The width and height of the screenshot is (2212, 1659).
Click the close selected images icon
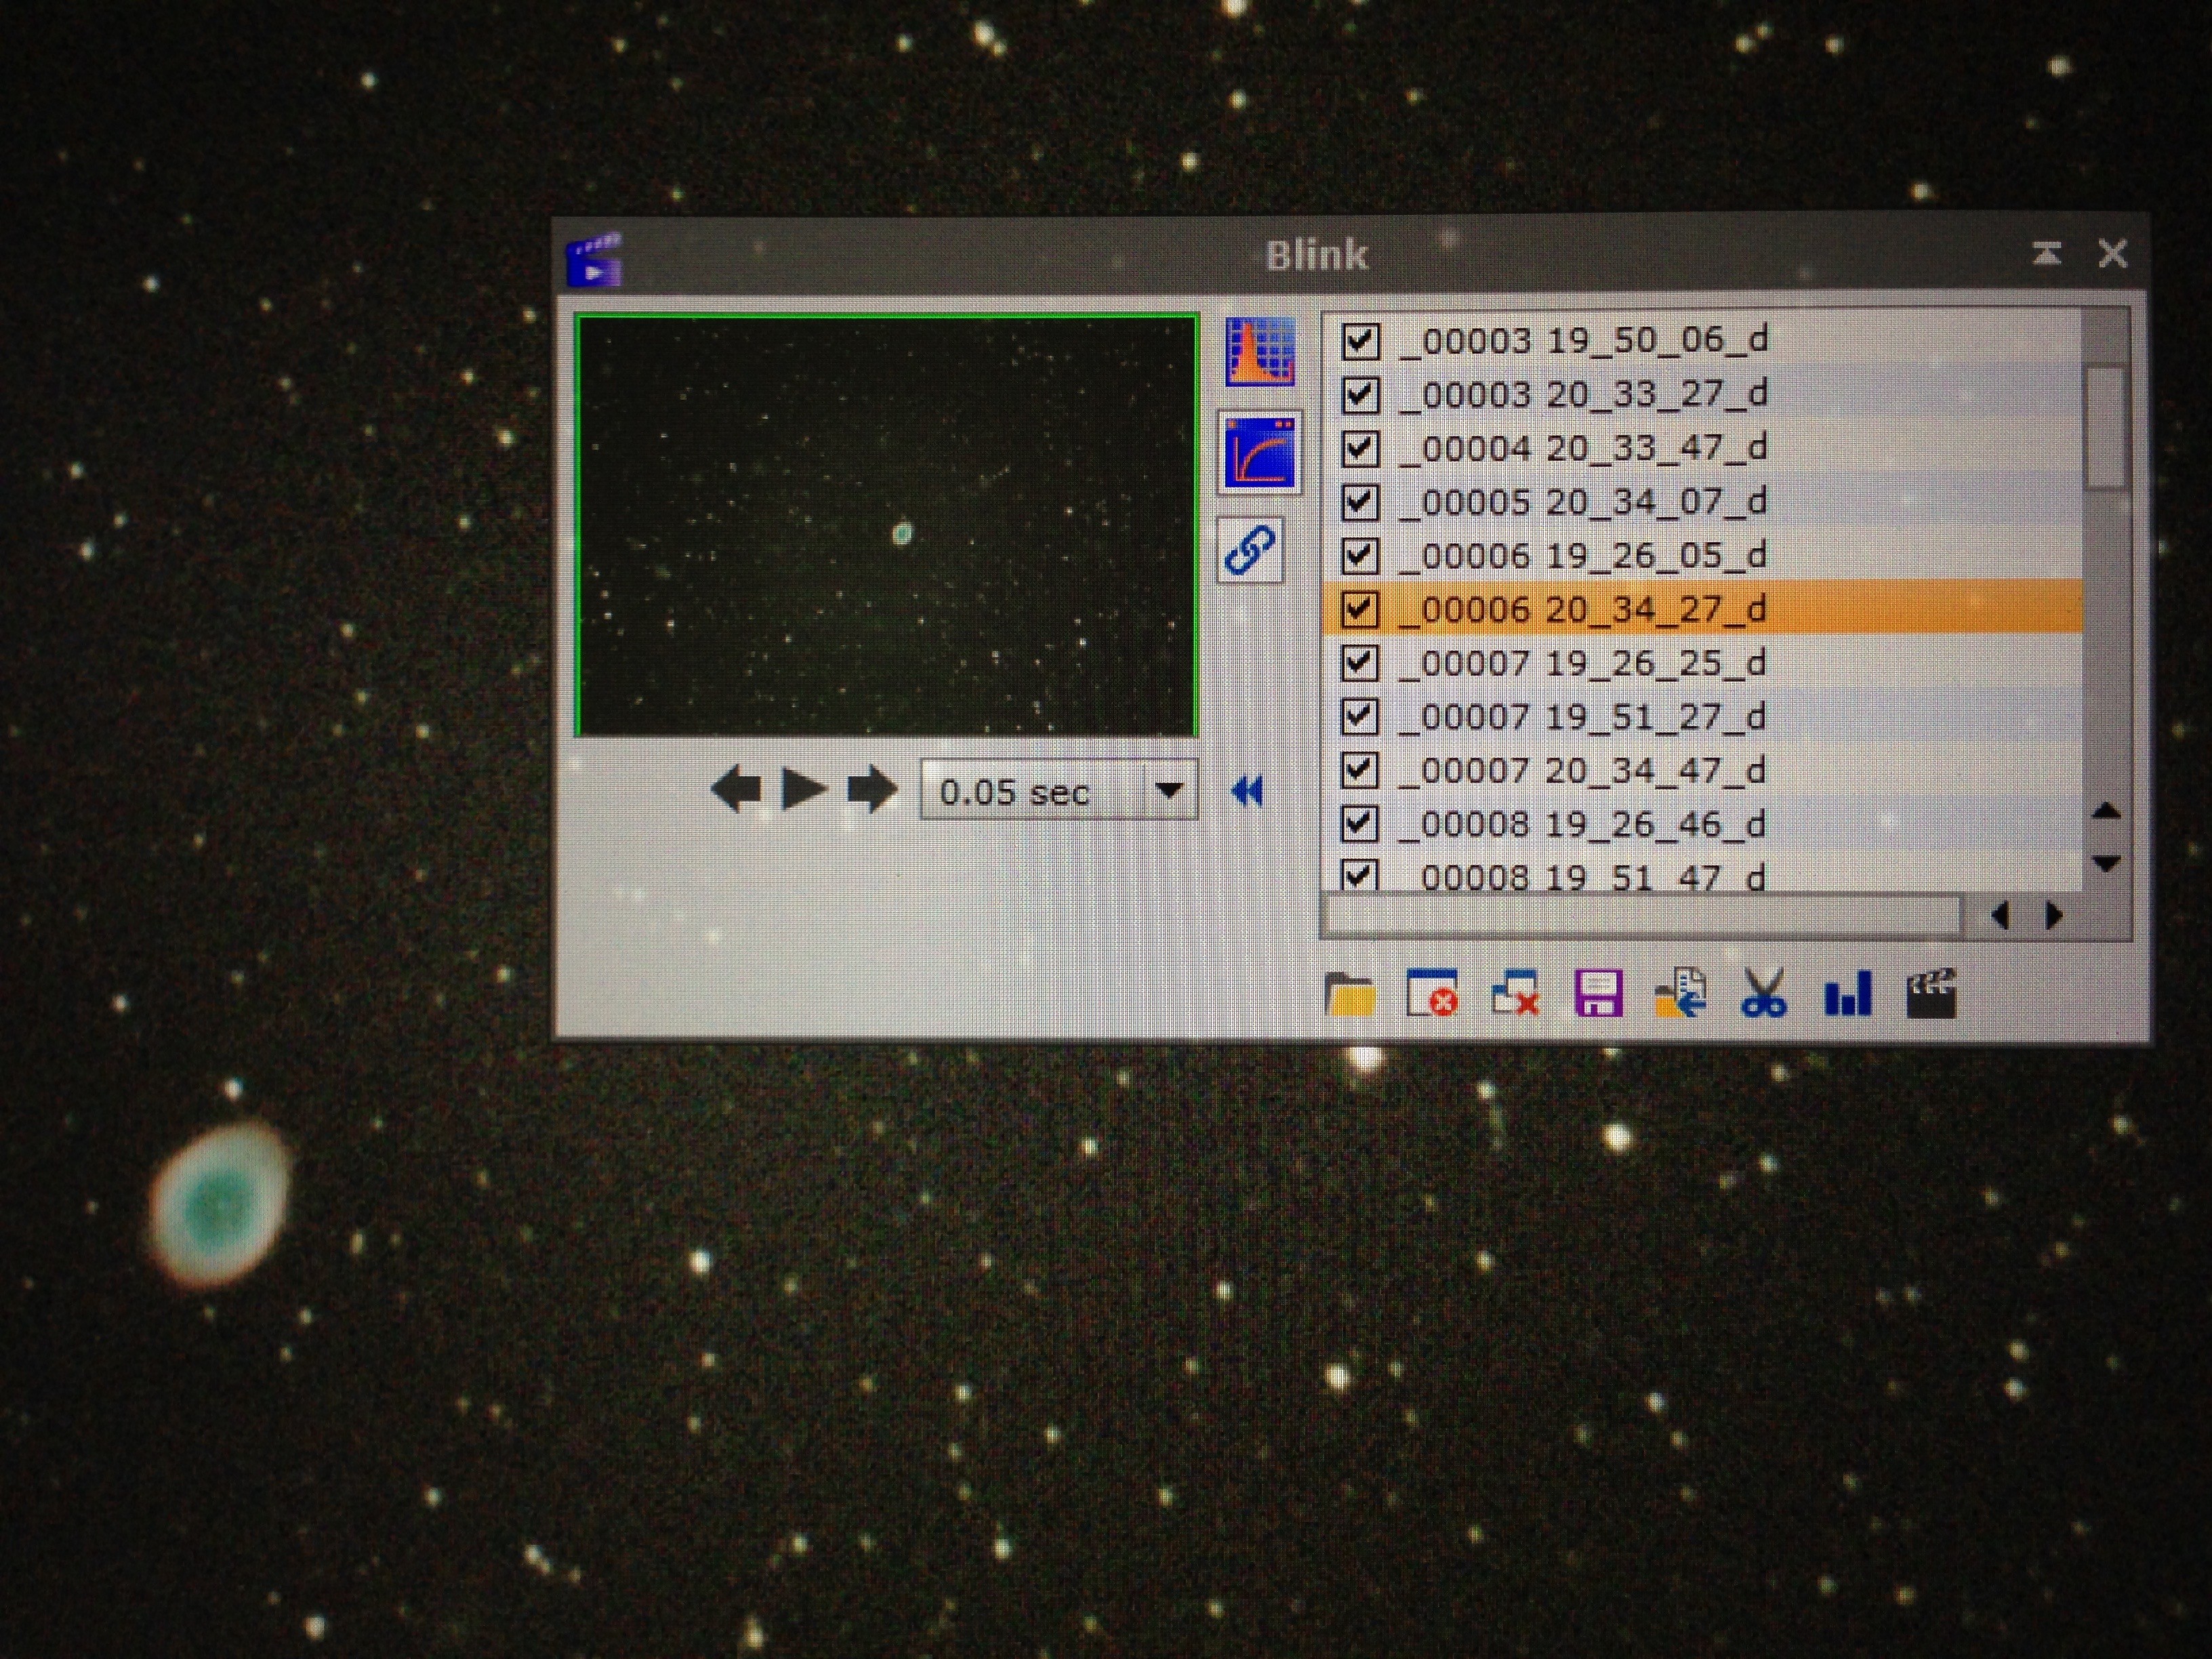tap(1431, 994)
